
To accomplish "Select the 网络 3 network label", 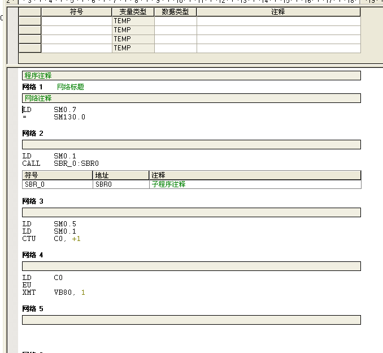I will point(33,201).
